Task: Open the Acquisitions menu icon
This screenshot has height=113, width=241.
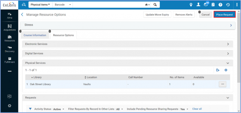Action: (10, 26)
